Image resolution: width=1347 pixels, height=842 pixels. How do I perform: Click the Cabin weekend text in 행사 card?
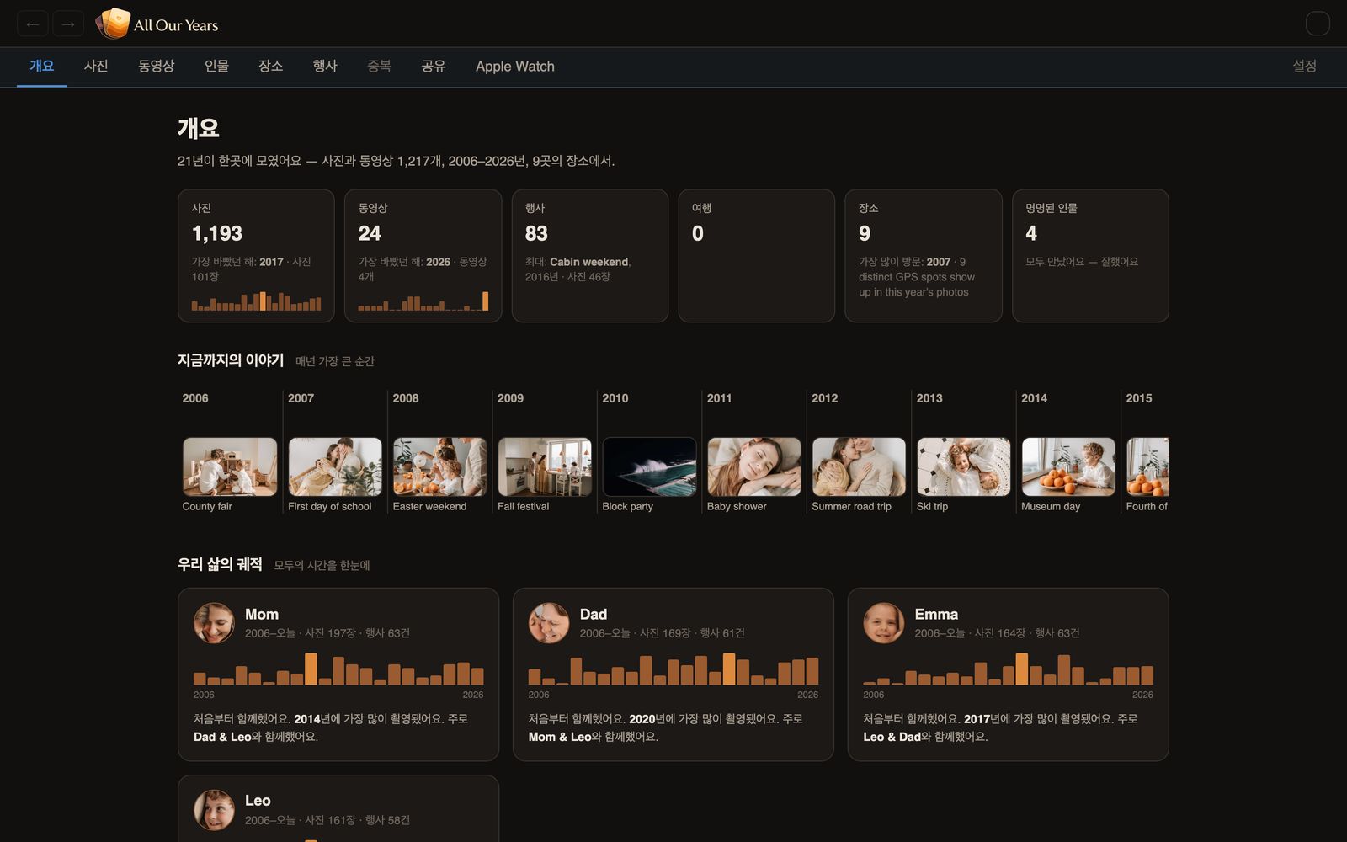pyautogui.click(x=589, y=262)
